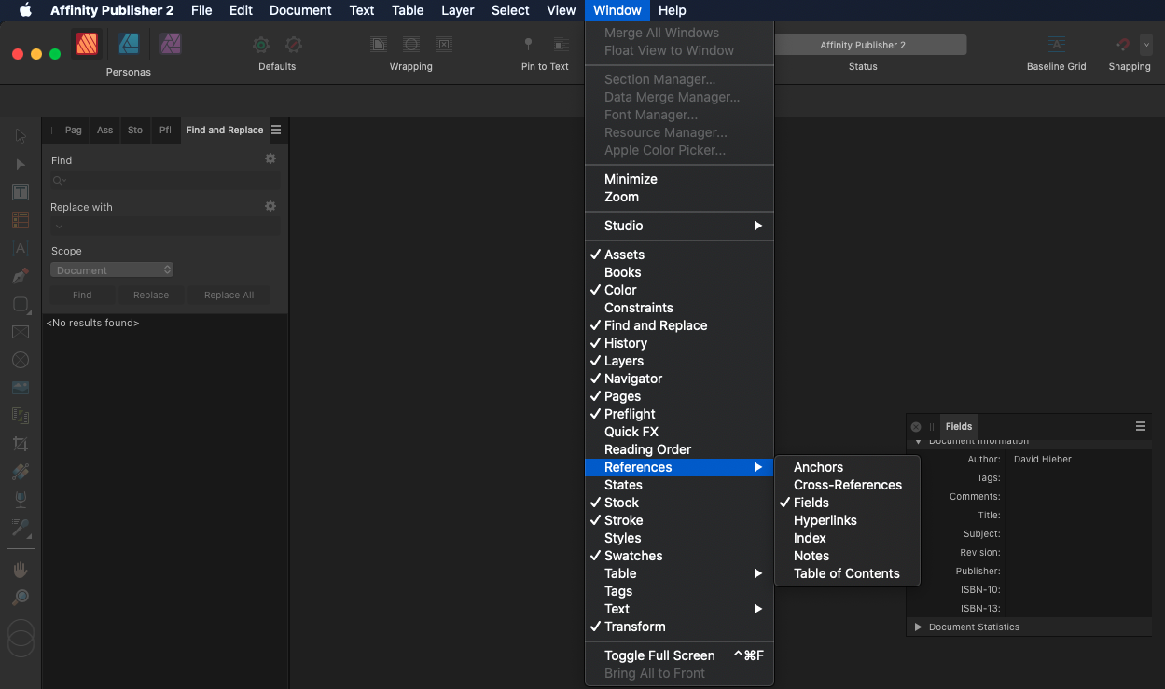1165x689 pixels.
Task: Choose Table of Contents from submenu
Action: pyautogui.click(x=847, y=573)
